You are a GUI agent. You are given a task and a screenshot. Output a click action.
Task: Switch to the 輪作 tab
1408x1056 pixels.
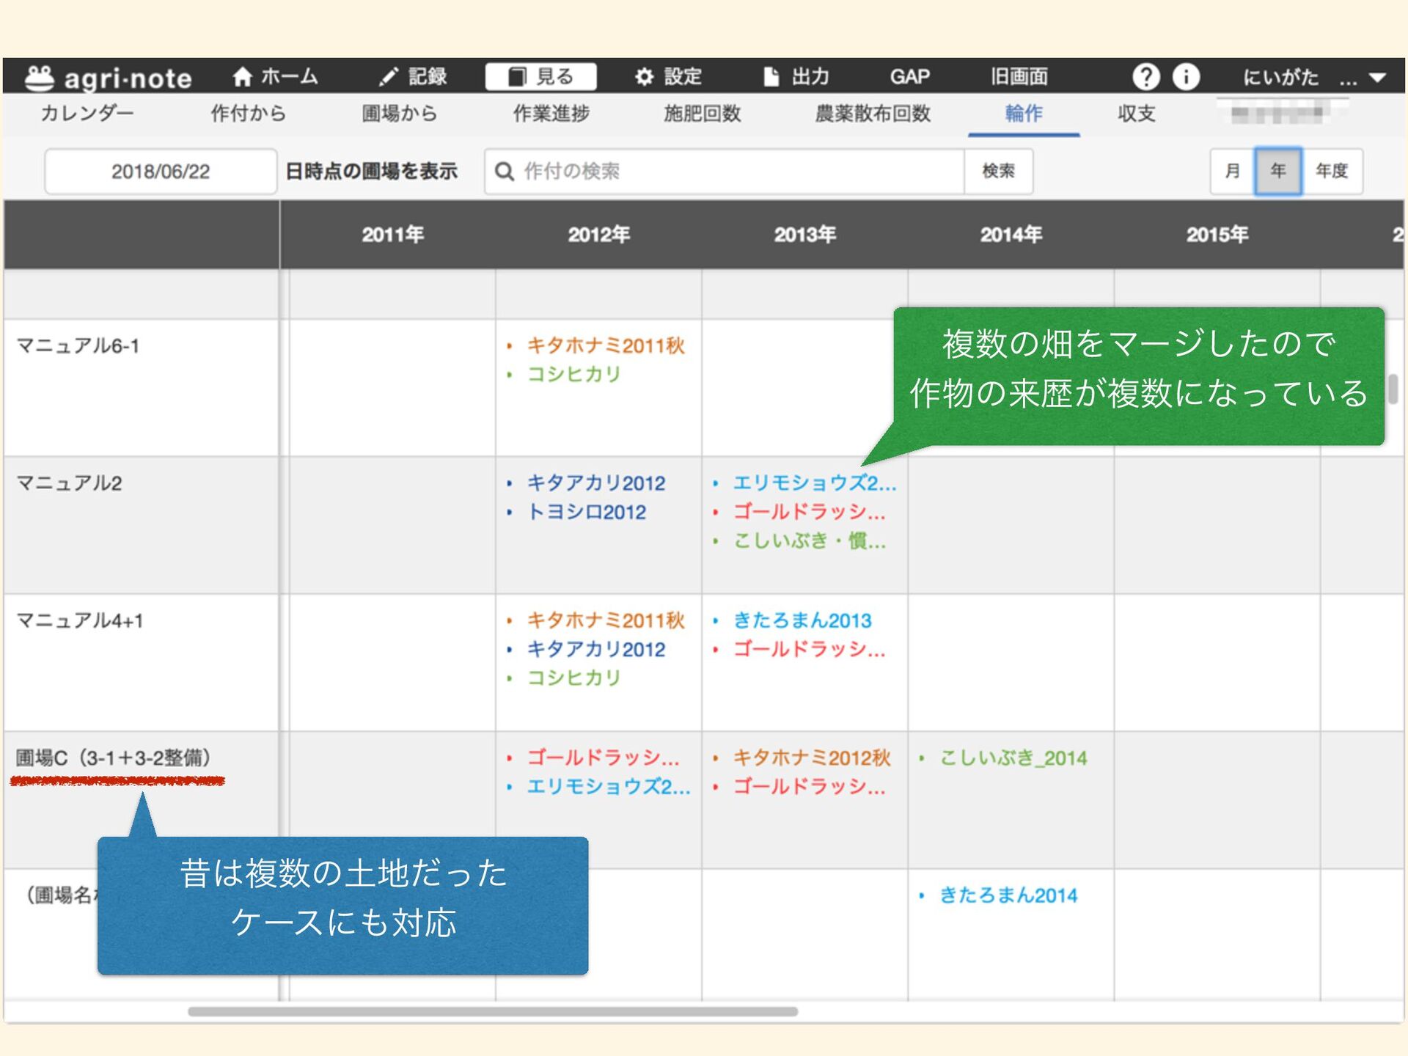1023,114
